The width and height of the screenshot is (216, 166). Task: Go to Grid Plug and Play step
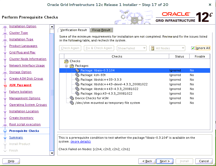pyautogui.click(x=22, y=52)
